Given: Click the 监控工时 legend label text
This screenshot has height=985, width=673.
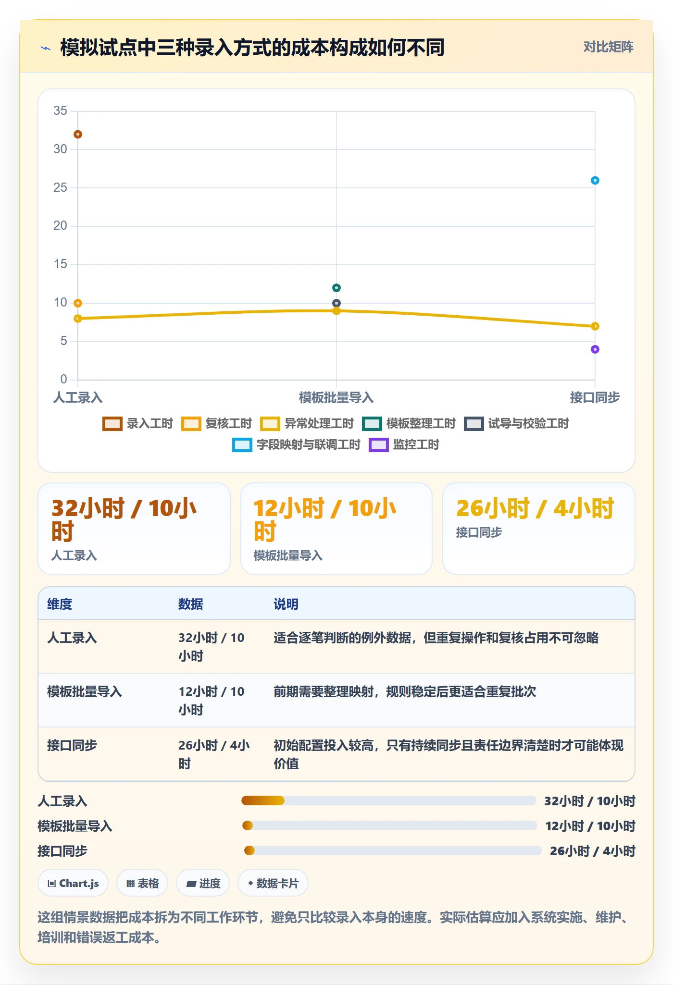Looking at the screenshot, I should click(x=416, y=445).
